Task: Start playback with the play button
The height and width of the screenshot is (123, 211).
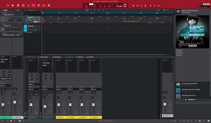Action: point(155,6)
